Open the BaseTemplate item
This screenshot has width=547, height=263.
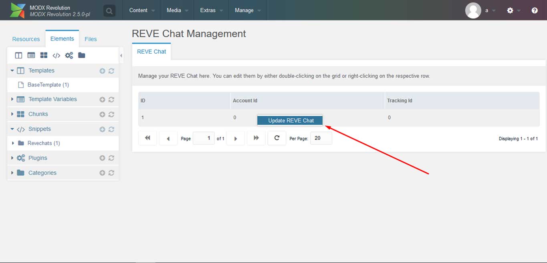pyautogui.click(x=48, y=85)
